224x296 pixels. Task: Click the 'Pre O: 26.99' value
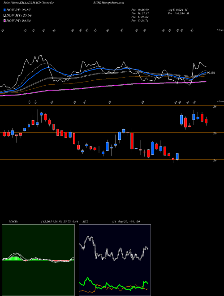click(x=141, y=10)
